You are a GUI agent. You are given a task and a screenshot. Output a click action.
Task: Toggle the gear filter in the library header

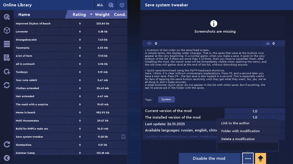(111, 5)
